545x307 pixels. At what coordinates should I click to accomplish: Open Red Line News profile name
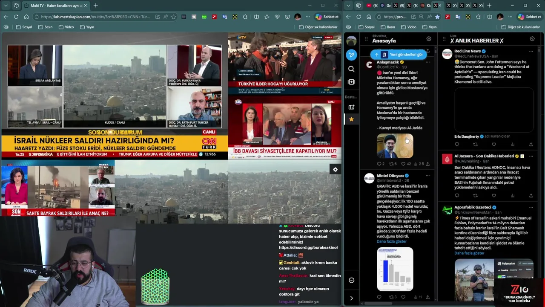point(468,51)
